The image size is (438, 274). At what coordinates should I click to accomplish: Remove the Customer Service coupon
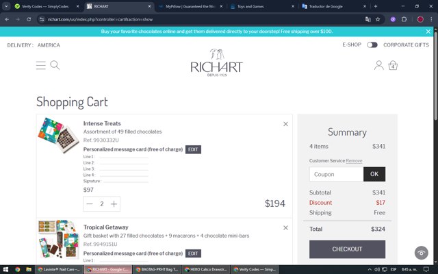click(x=354, y=161)
